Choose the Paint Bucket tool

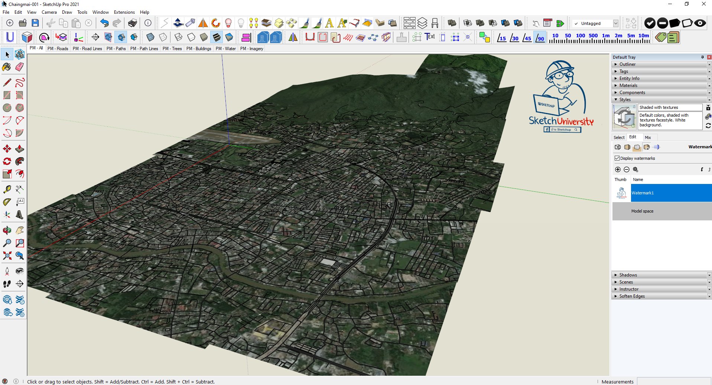(7, 67)
